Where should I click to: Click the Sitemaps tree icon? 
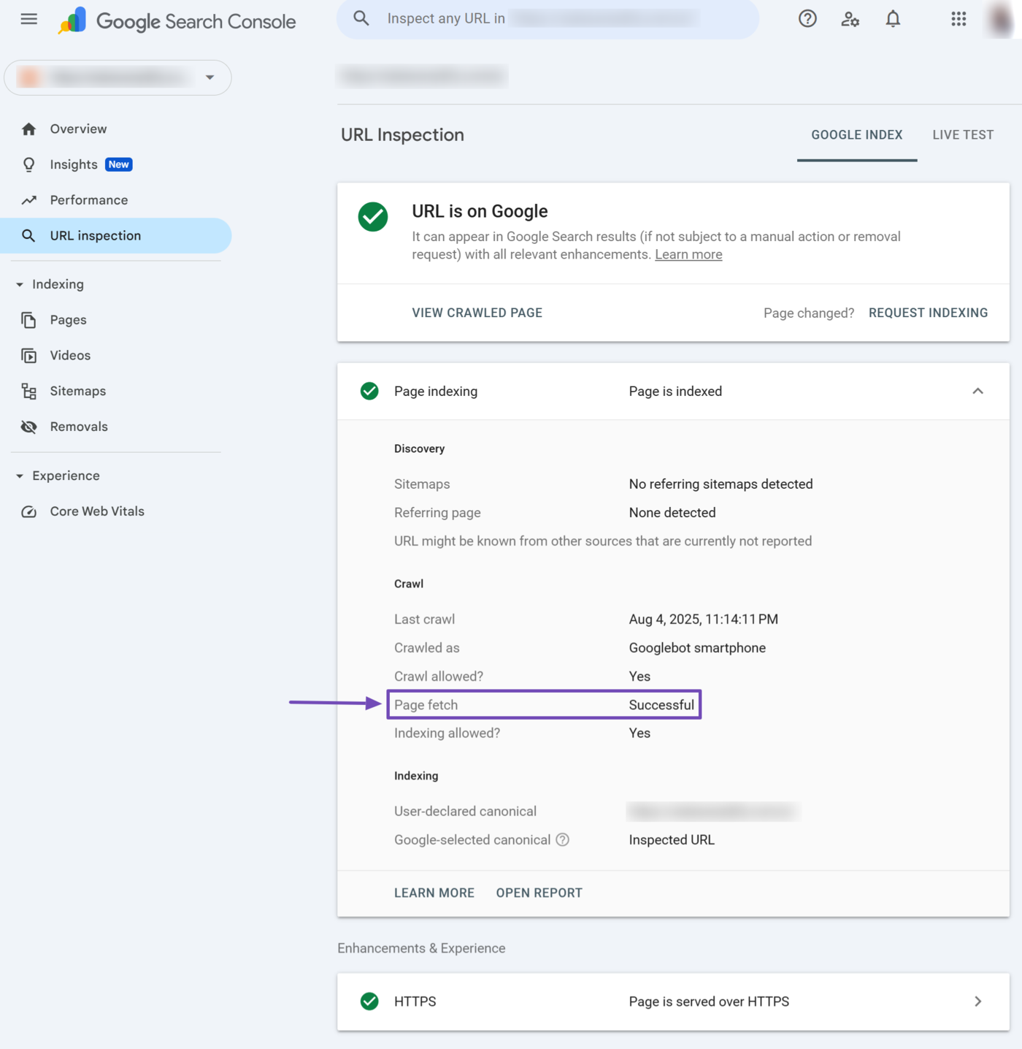tap(29, 392)
